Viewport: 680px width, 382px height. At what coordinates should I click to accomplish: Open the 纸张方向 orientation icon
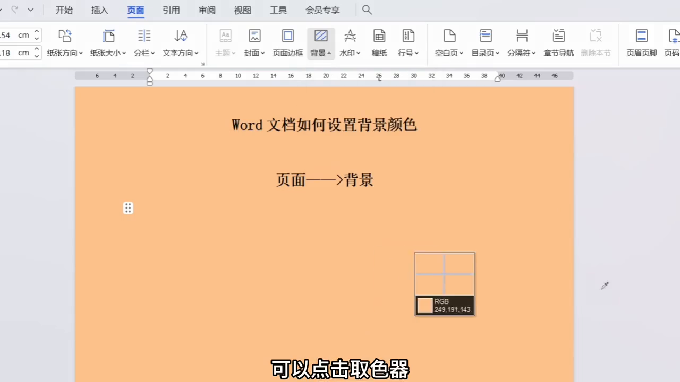[x=65, y=36]
